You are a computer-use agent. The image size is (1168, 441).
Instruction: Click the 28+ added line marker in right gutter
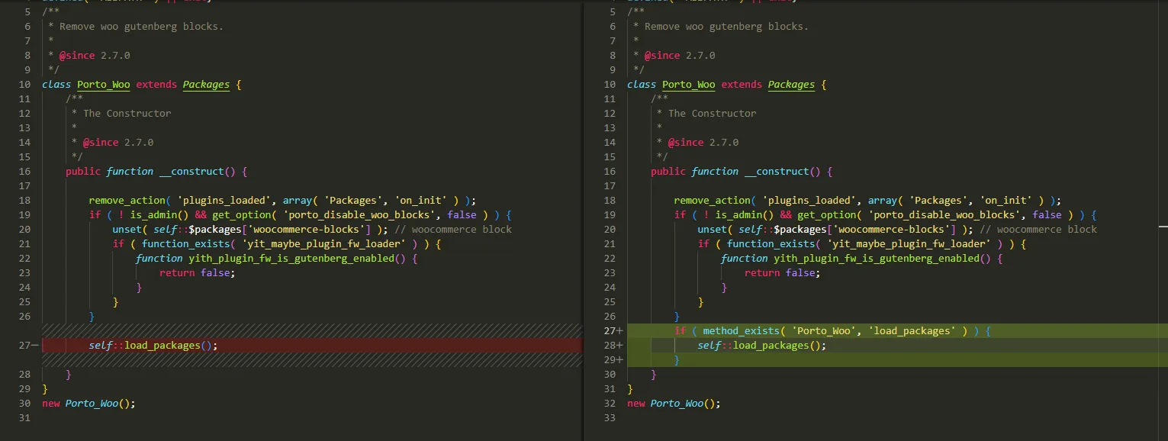click(613, 346)
